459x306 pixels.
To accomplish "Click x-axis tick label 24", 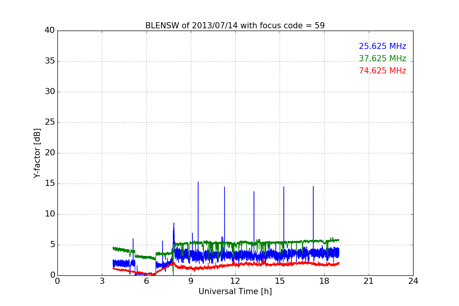I will pyautogui.click(x=413, y=281).
